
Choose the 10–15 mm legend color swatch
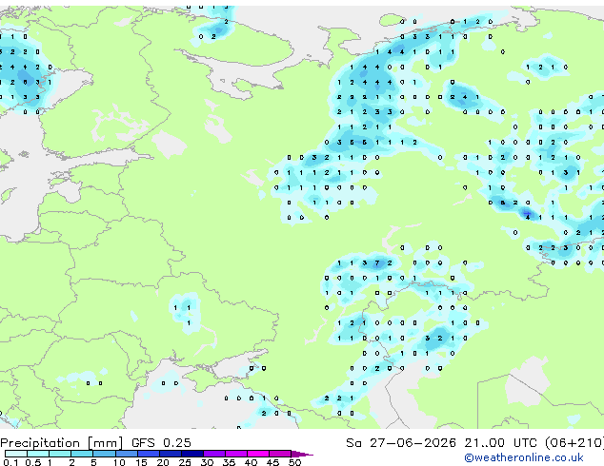tap(126, 454)
